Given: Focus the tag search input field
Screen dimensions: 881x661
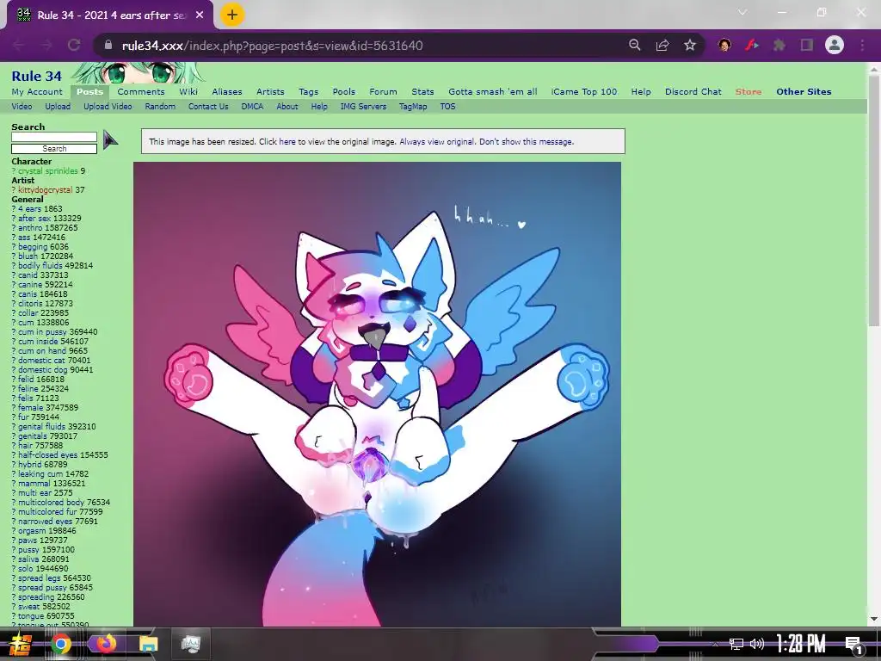Looking at the screenshot, I should 54,137.
